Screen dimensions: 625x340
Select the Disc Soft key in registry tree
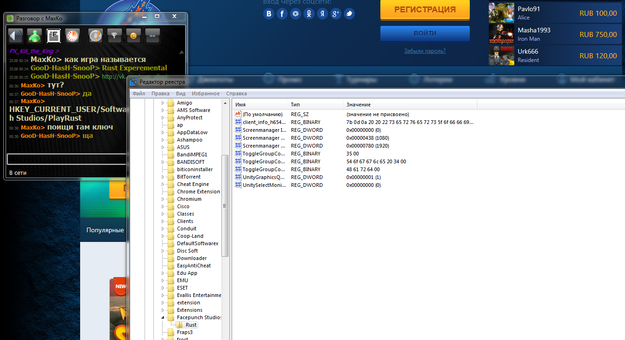click(x=187, y=251)
